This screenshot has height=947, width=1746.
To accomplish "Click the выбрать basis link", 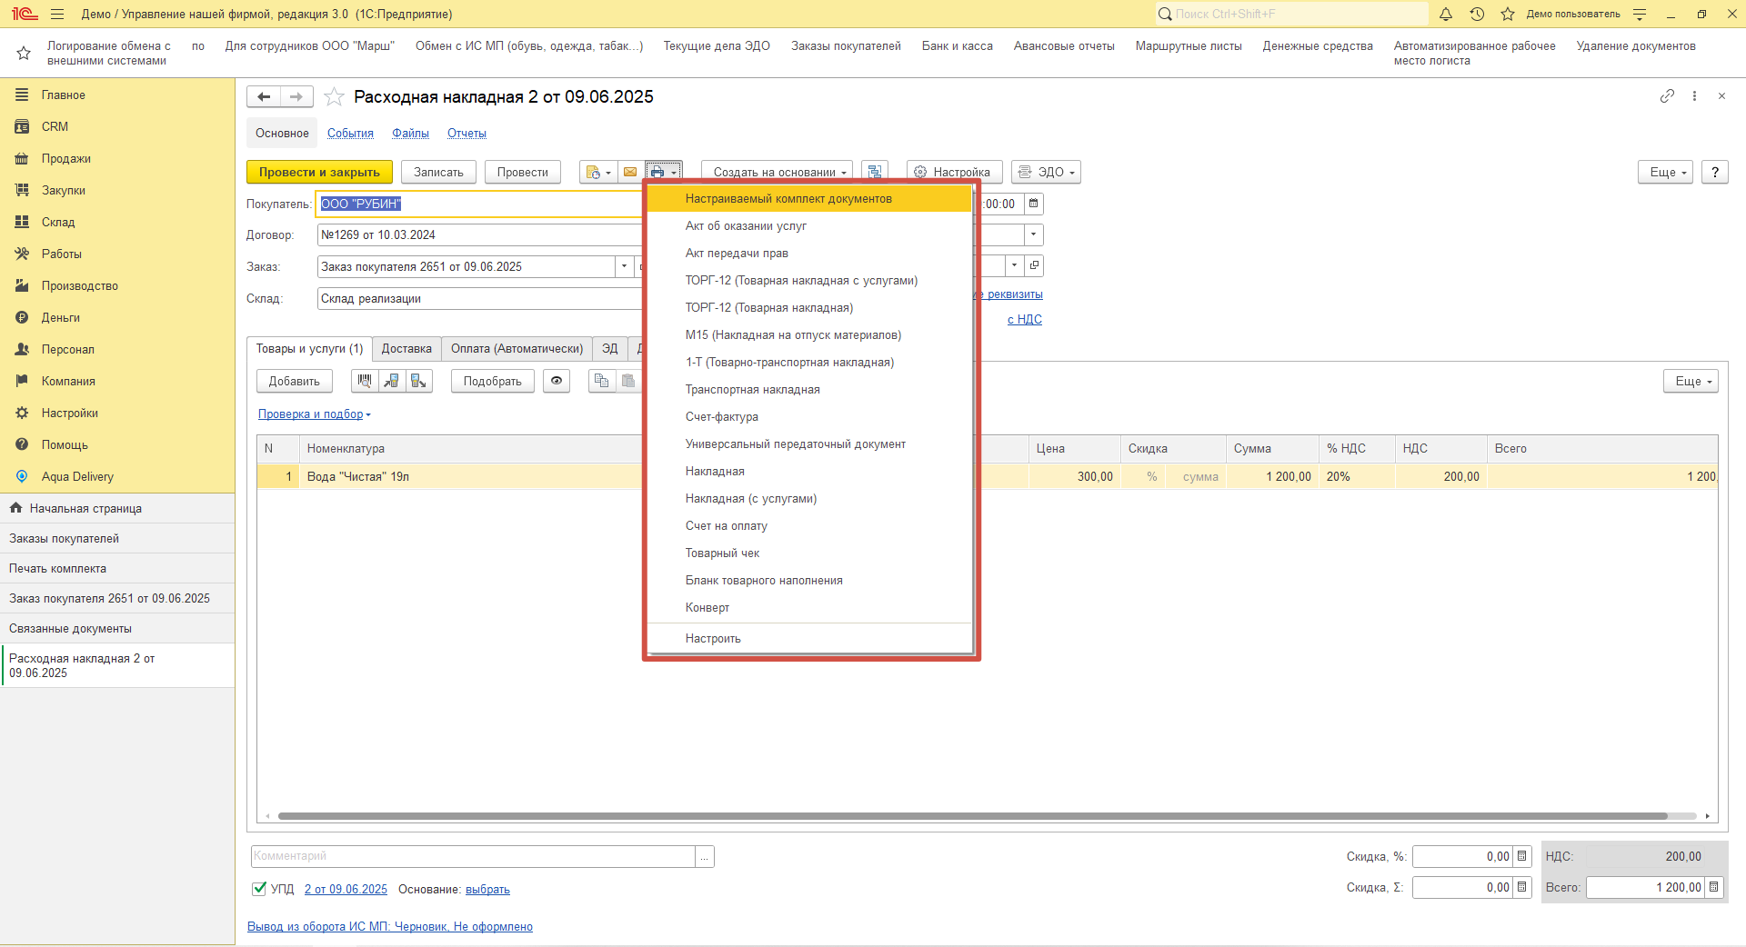I will [x=487, y=889].
